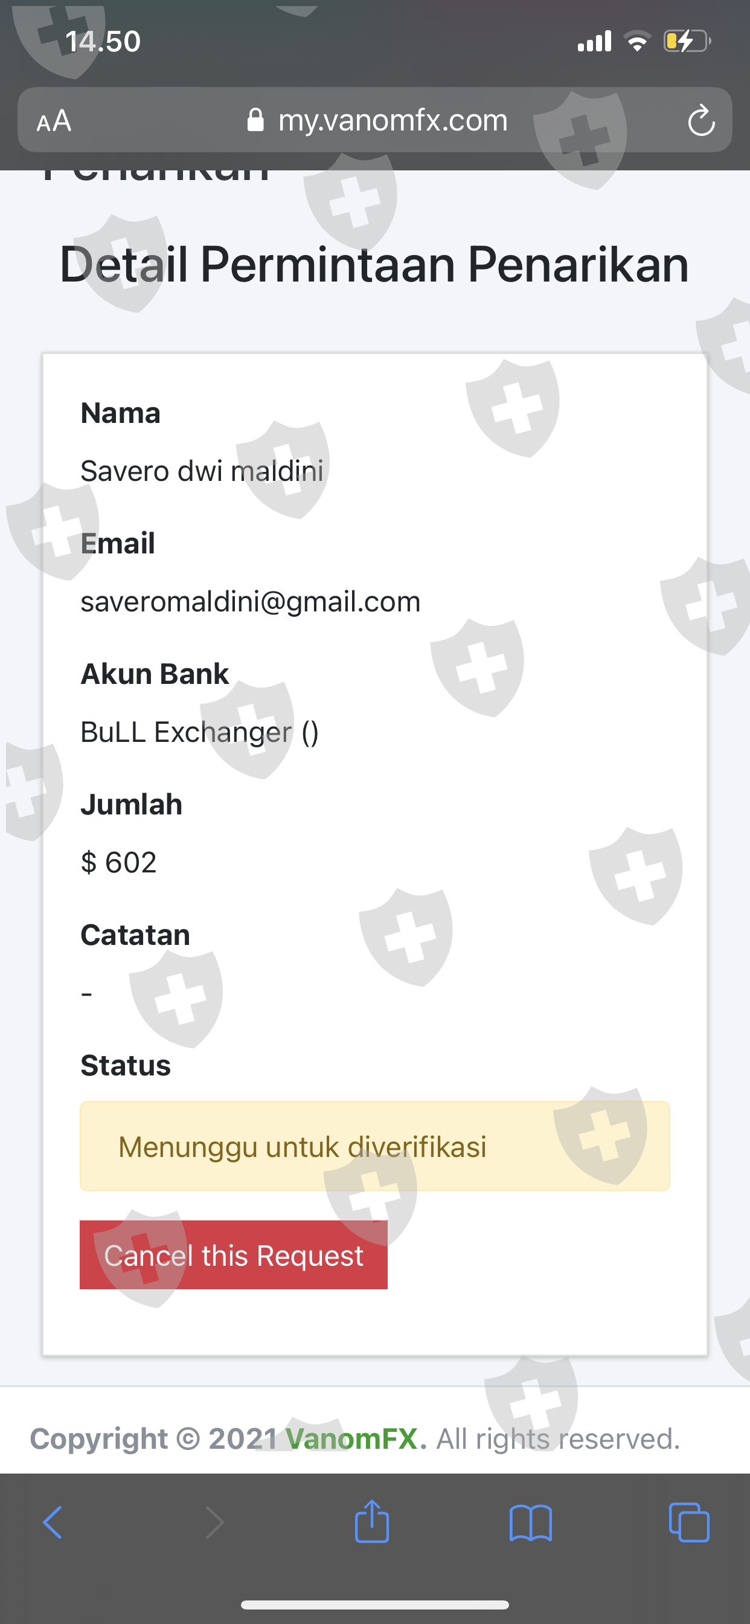Tap the home indicator bar

[x=374, y=1605]
